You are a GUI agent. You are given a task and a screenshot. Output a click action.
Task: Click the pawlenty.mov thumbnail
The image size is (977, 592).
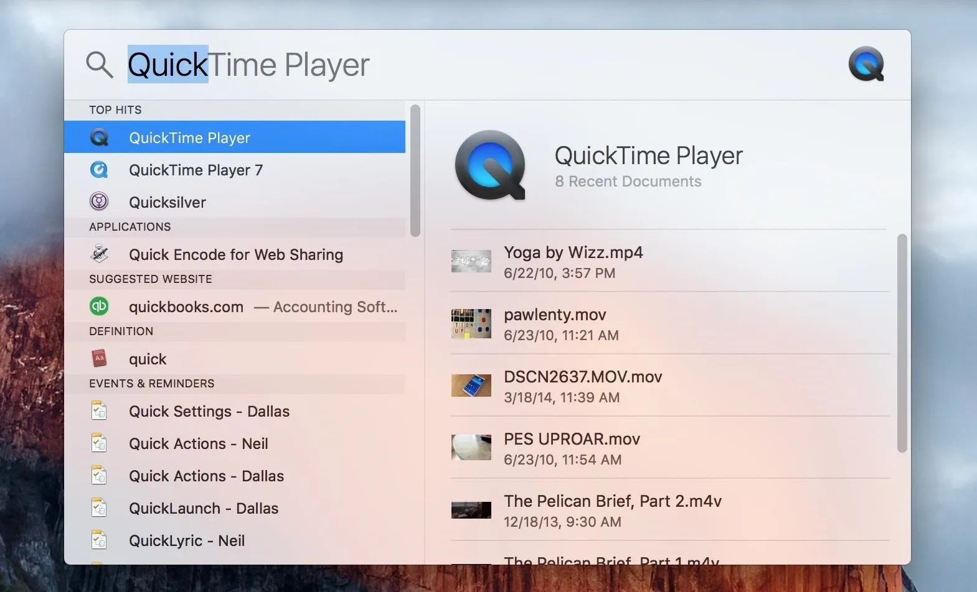point(471,323)
